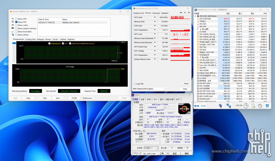Click the GPU Load red history graph
Screen dimensions: 275x161
[180, 34]
